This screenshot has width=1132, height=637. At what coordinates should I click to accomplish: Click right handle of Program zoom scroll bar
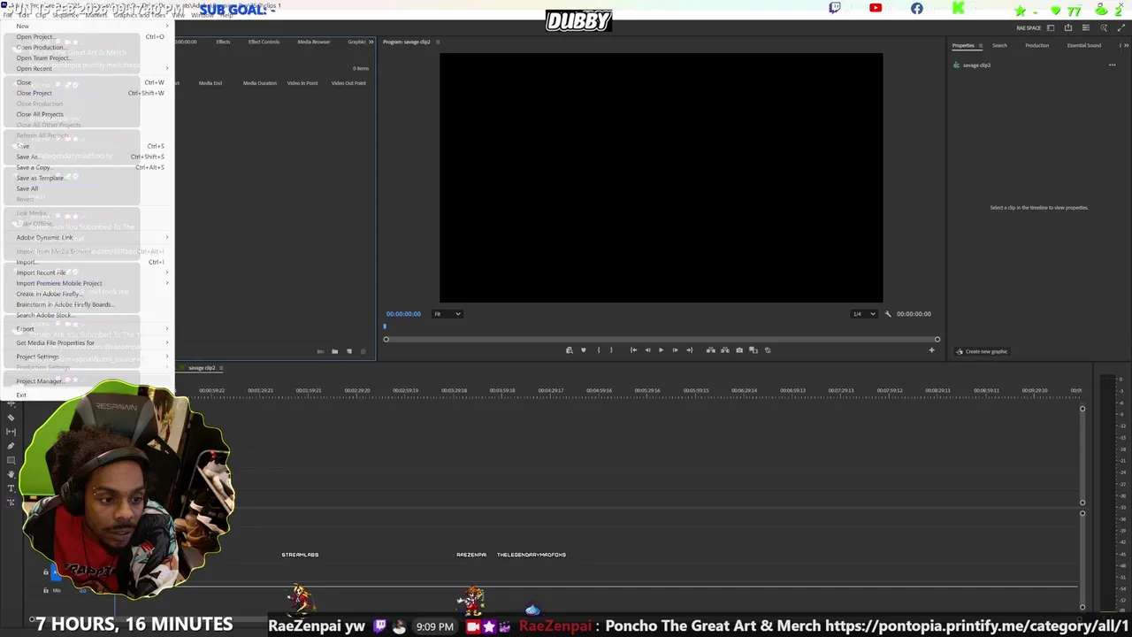[937, 339]
